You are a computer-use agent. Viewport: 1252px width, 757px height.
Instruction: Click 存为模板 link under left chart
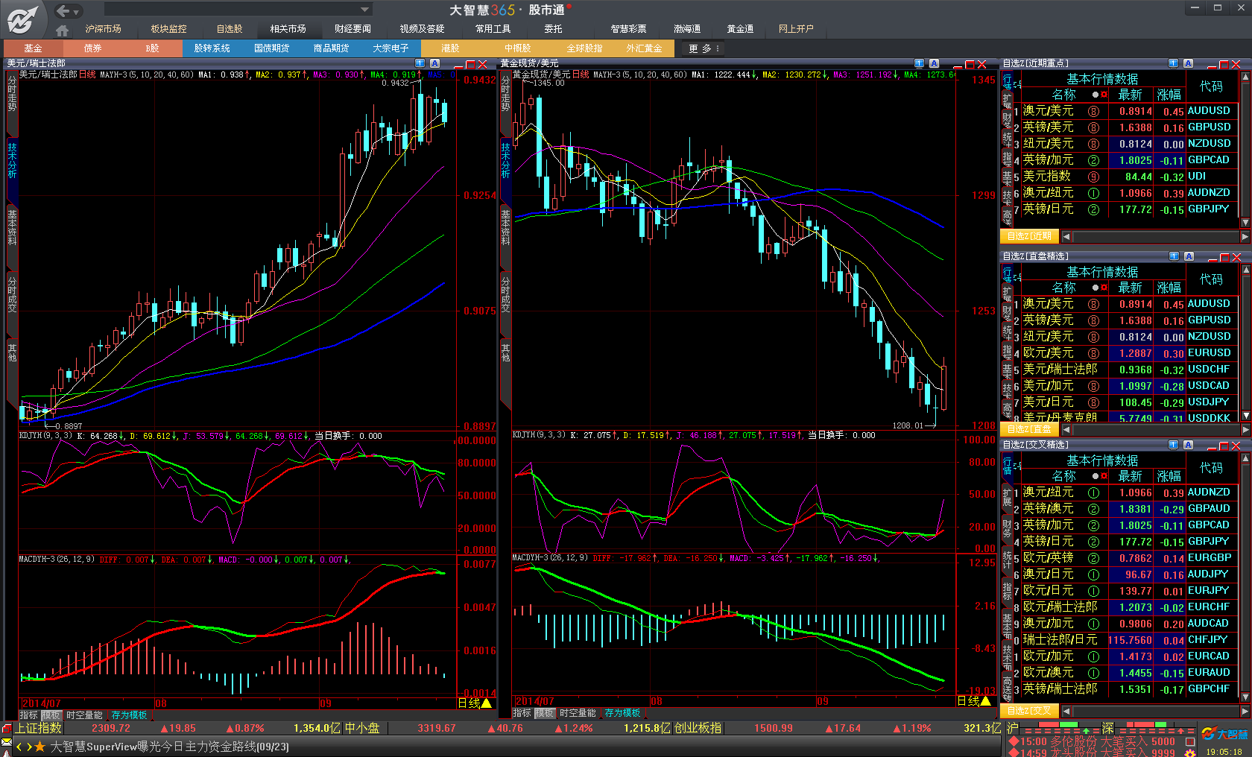coord(129,715)
